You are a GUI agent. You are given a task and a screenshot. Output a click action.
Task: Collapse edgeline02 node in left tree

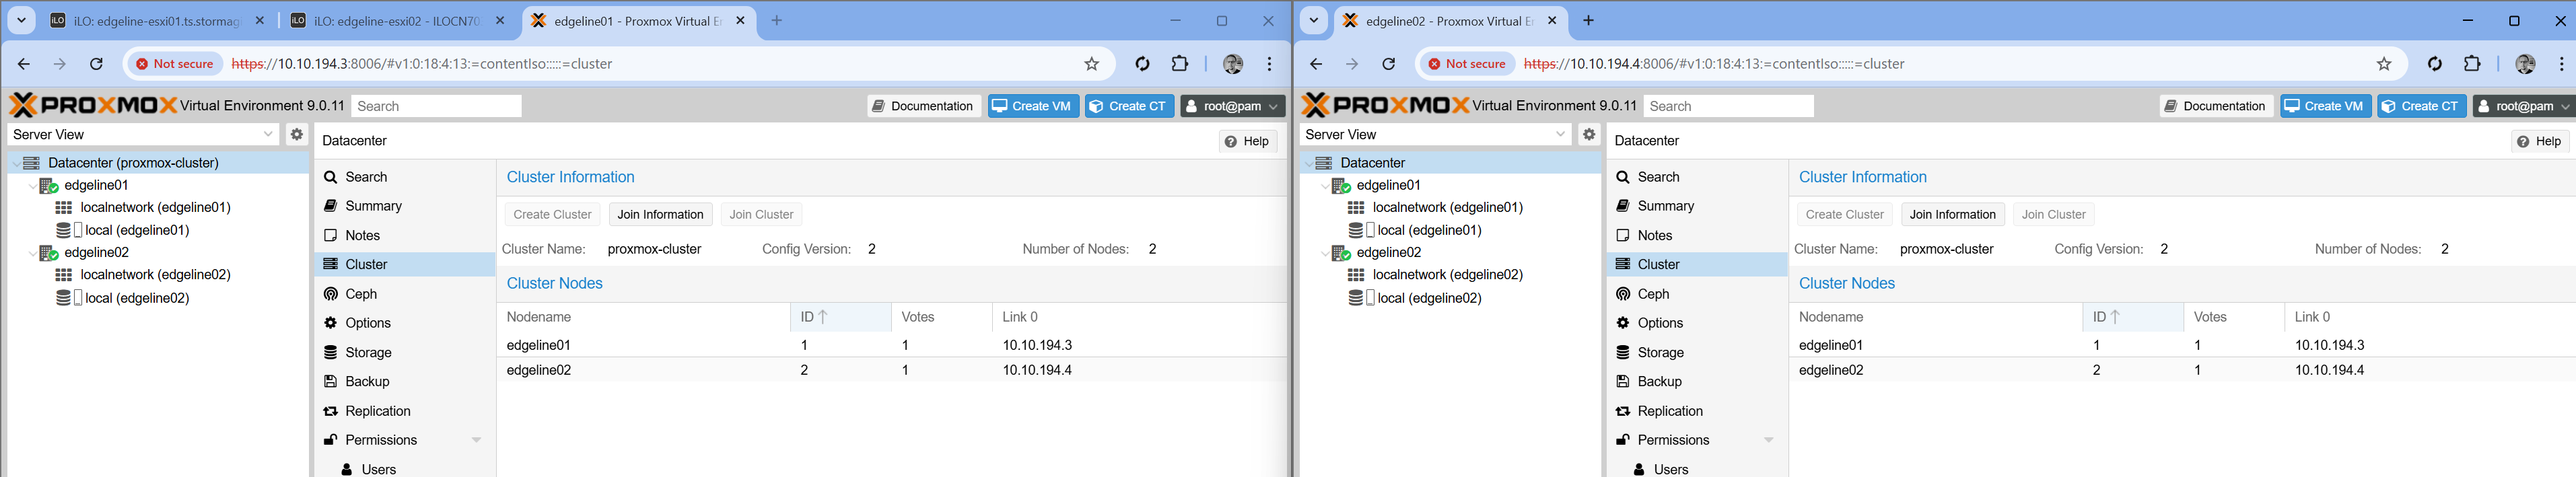(32, 253)
